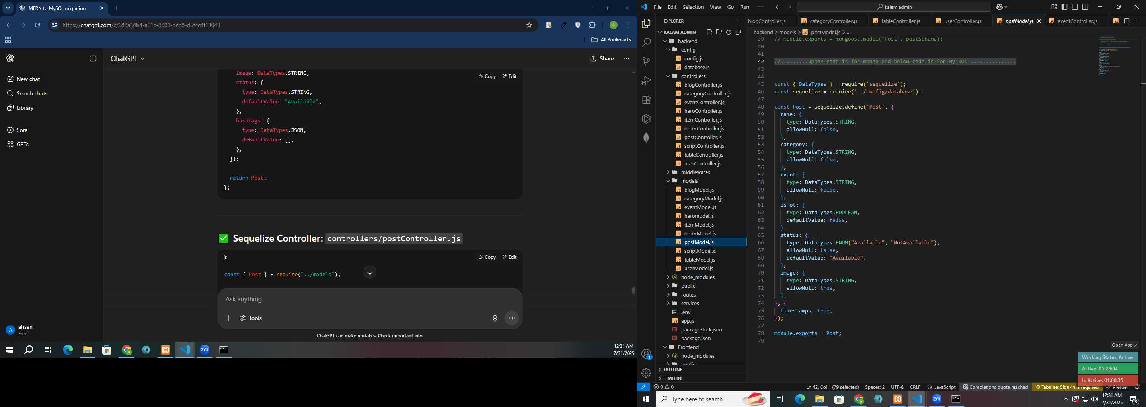This screenshot has width=1146, height=407.
Task: Open the VS Code Explorer view
Action: pyautogui.click(x=646, y=23)
